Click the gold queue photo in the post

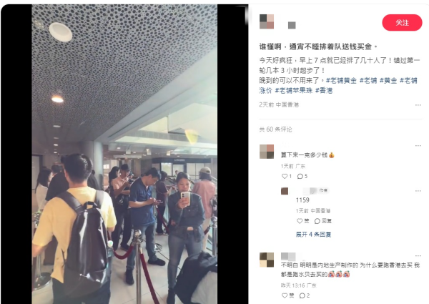click(x=124, y=154)
